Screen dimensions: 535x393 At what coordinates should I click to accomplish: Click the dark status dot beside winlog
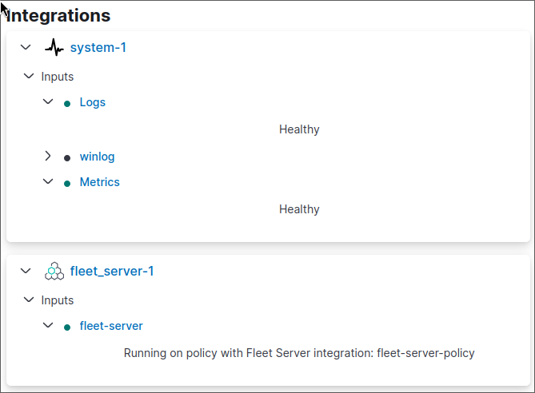[x=67, y=158]
